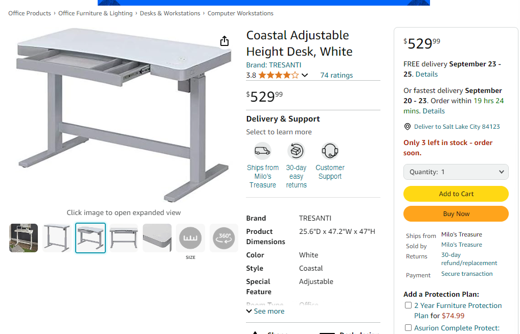Enable the Asurion Complete Protect option
This screenshot has height=334, width=520.
click(x=408, y=328)
